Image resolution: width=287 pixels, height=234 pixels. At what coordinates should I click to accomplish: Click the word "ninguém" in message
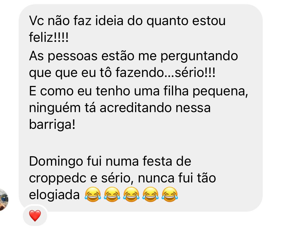click(55, 108)
